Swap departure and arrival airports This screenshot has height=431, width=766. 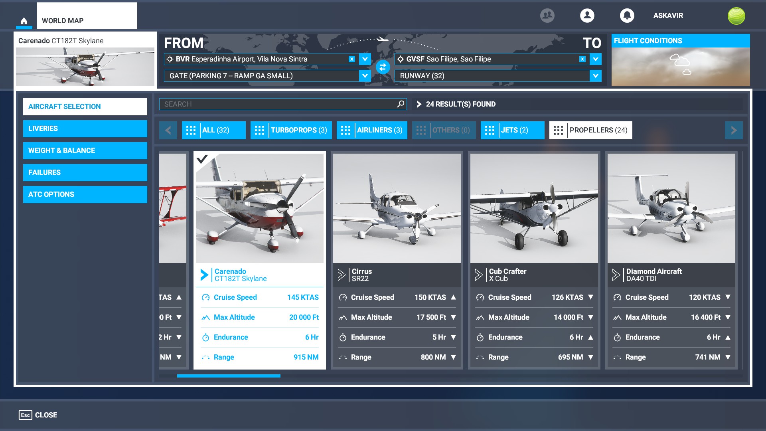(x=383, y=67)
